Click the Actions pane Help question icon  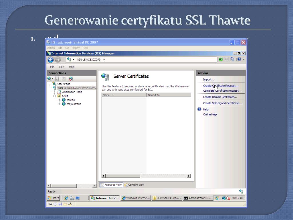(199, 109)
